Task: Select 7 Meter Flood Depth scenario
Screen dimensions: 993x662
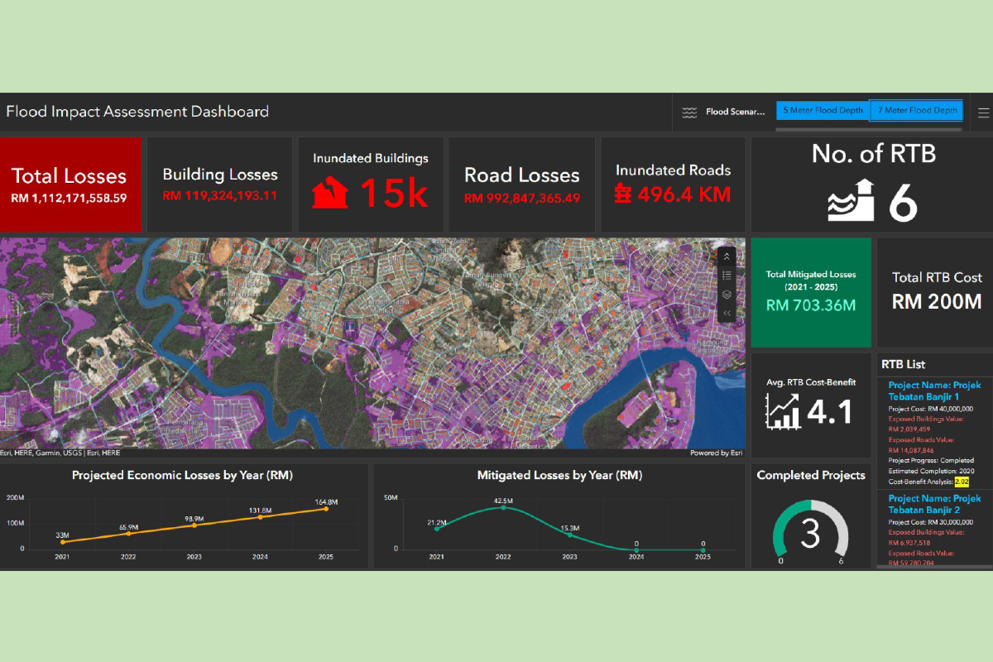Action: click(917, 111)
